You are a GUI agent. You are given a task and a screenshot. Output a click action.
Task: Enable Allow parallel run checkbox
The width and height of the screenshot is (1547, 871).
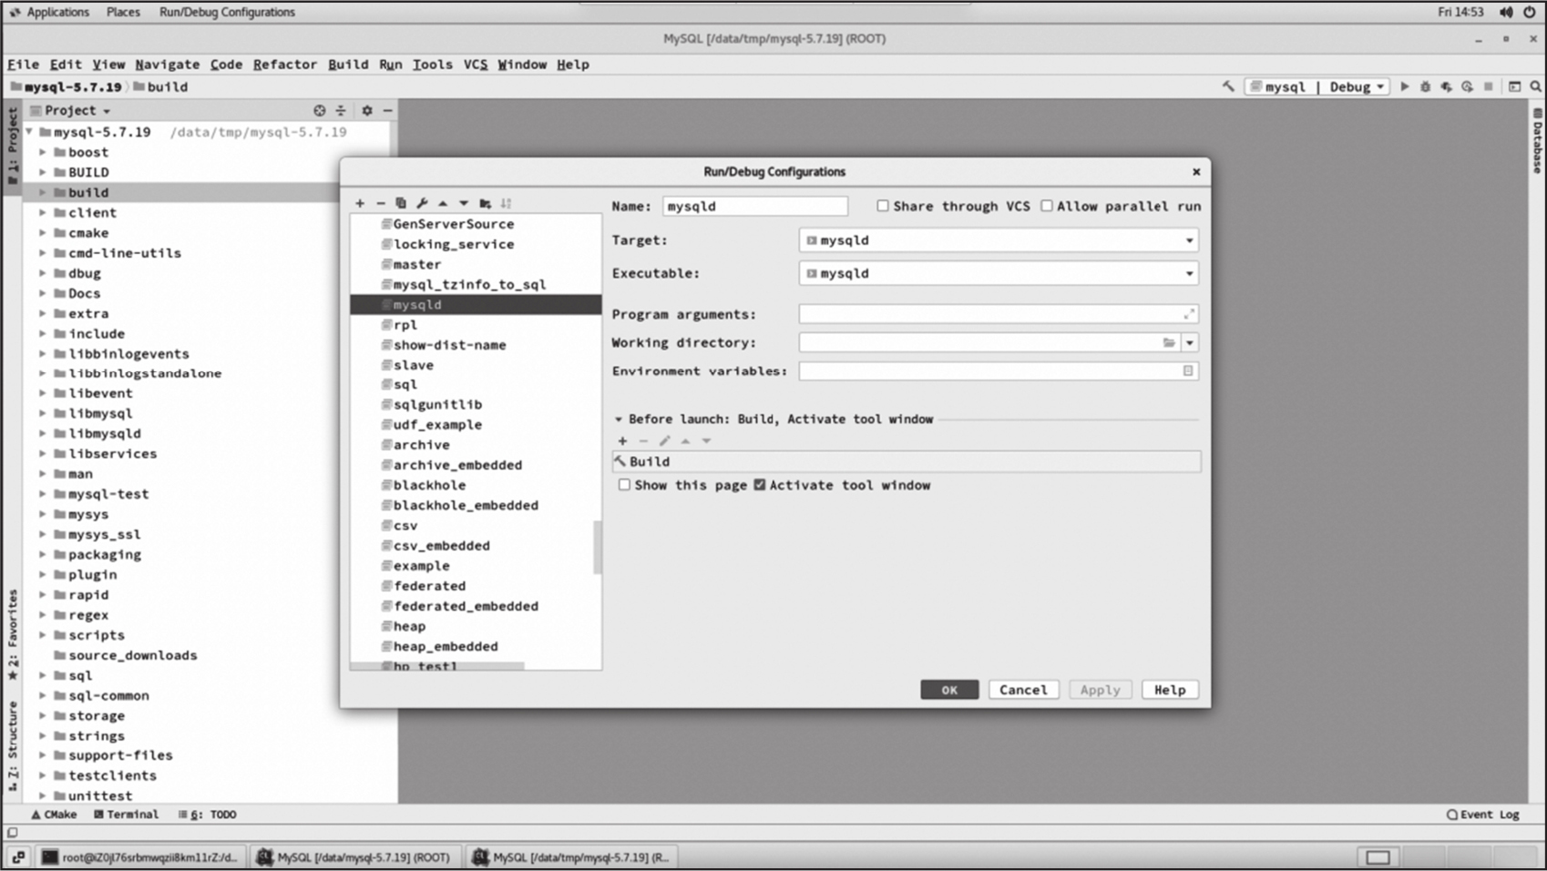(x=1047, y=207)
